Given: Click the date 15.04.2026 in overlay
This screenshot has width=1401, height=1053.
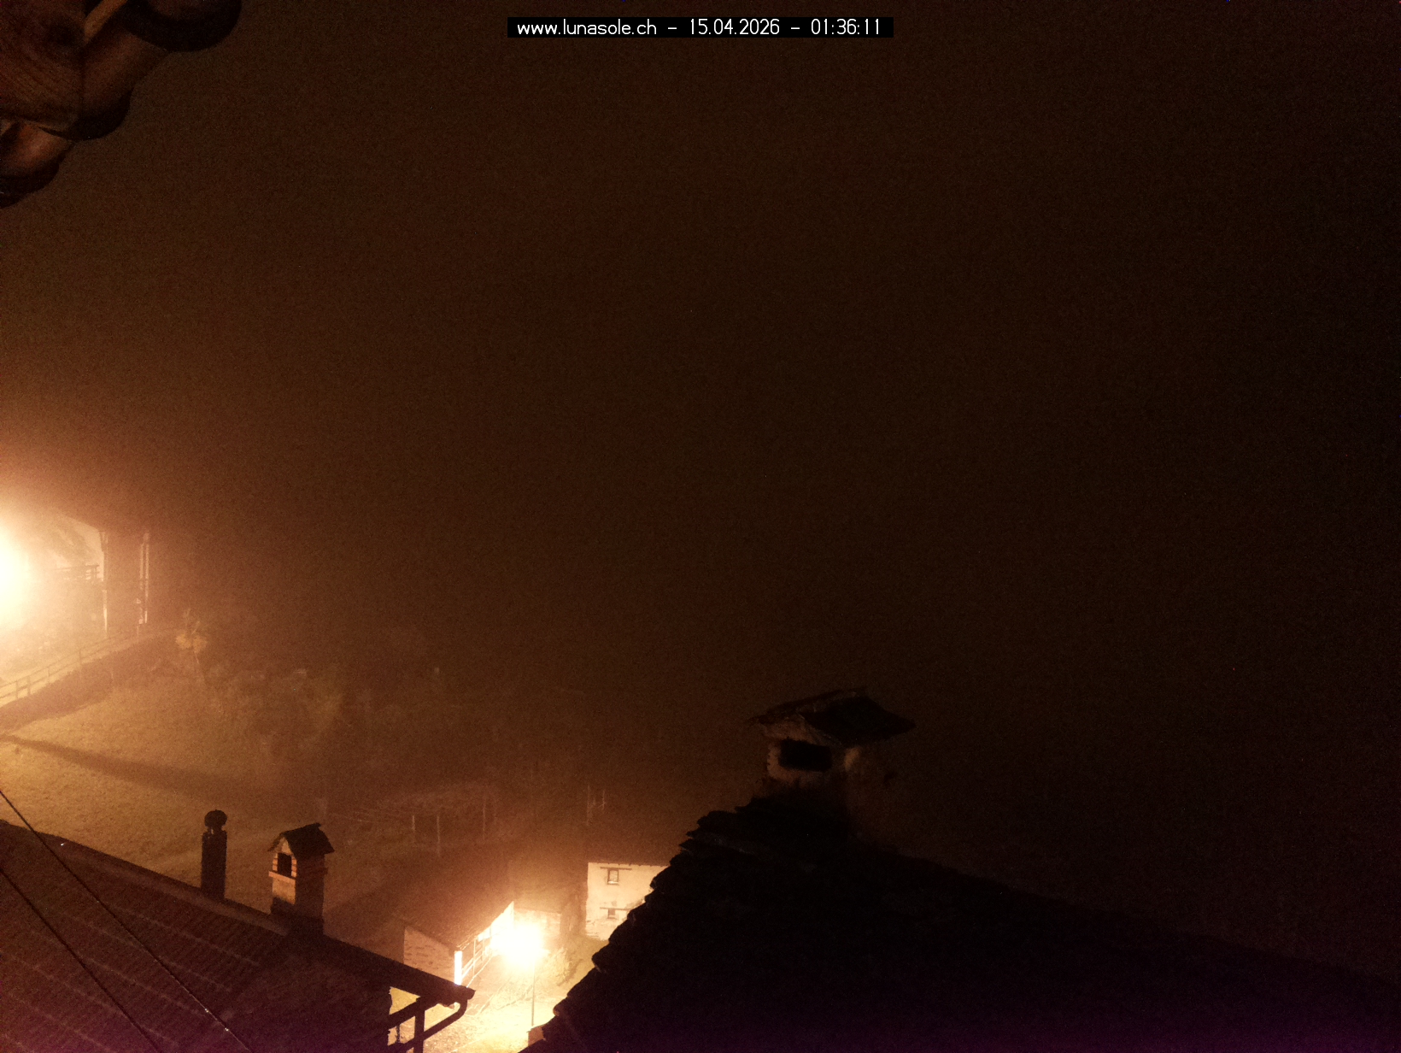Looking at the screenshot, I should (x=734, y=28).
